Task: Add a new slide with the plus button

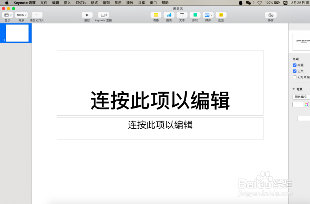Action: click(37, 15)
